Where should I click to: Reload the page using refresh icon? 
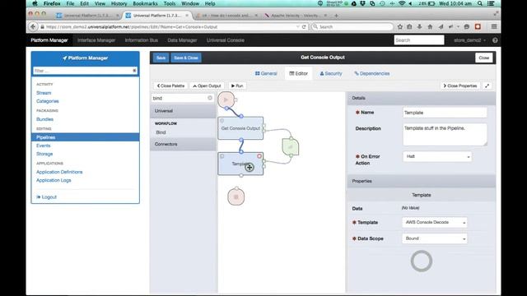click(x=304, y=26)
